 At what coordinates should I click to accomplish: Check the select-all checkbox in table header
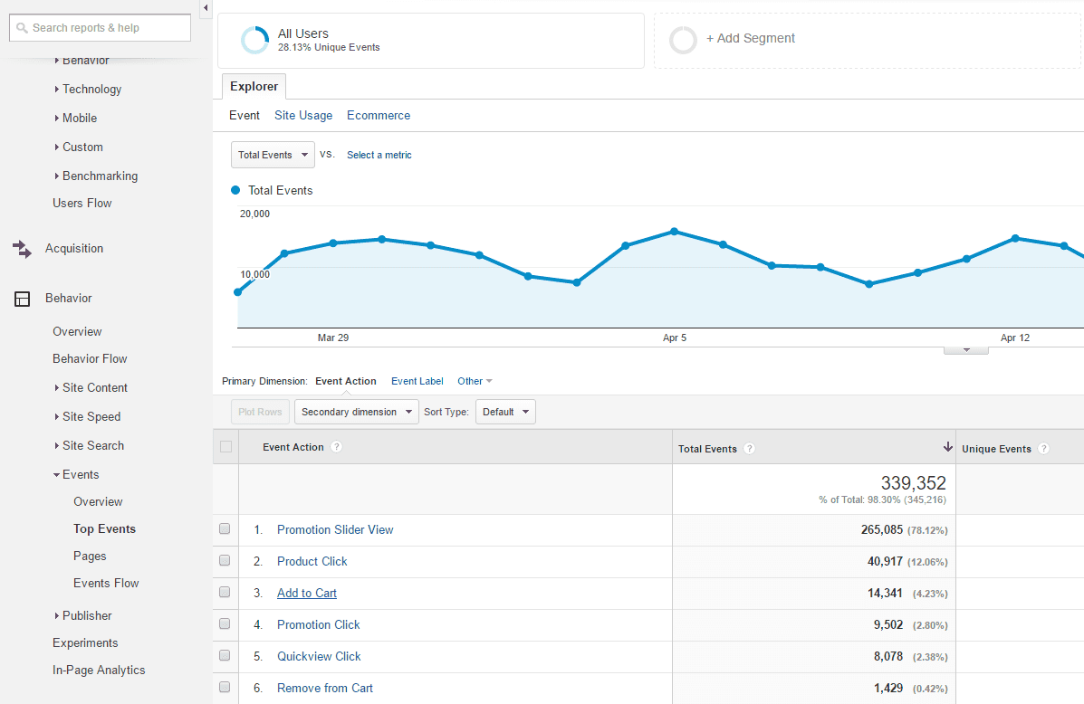[224, 446]
